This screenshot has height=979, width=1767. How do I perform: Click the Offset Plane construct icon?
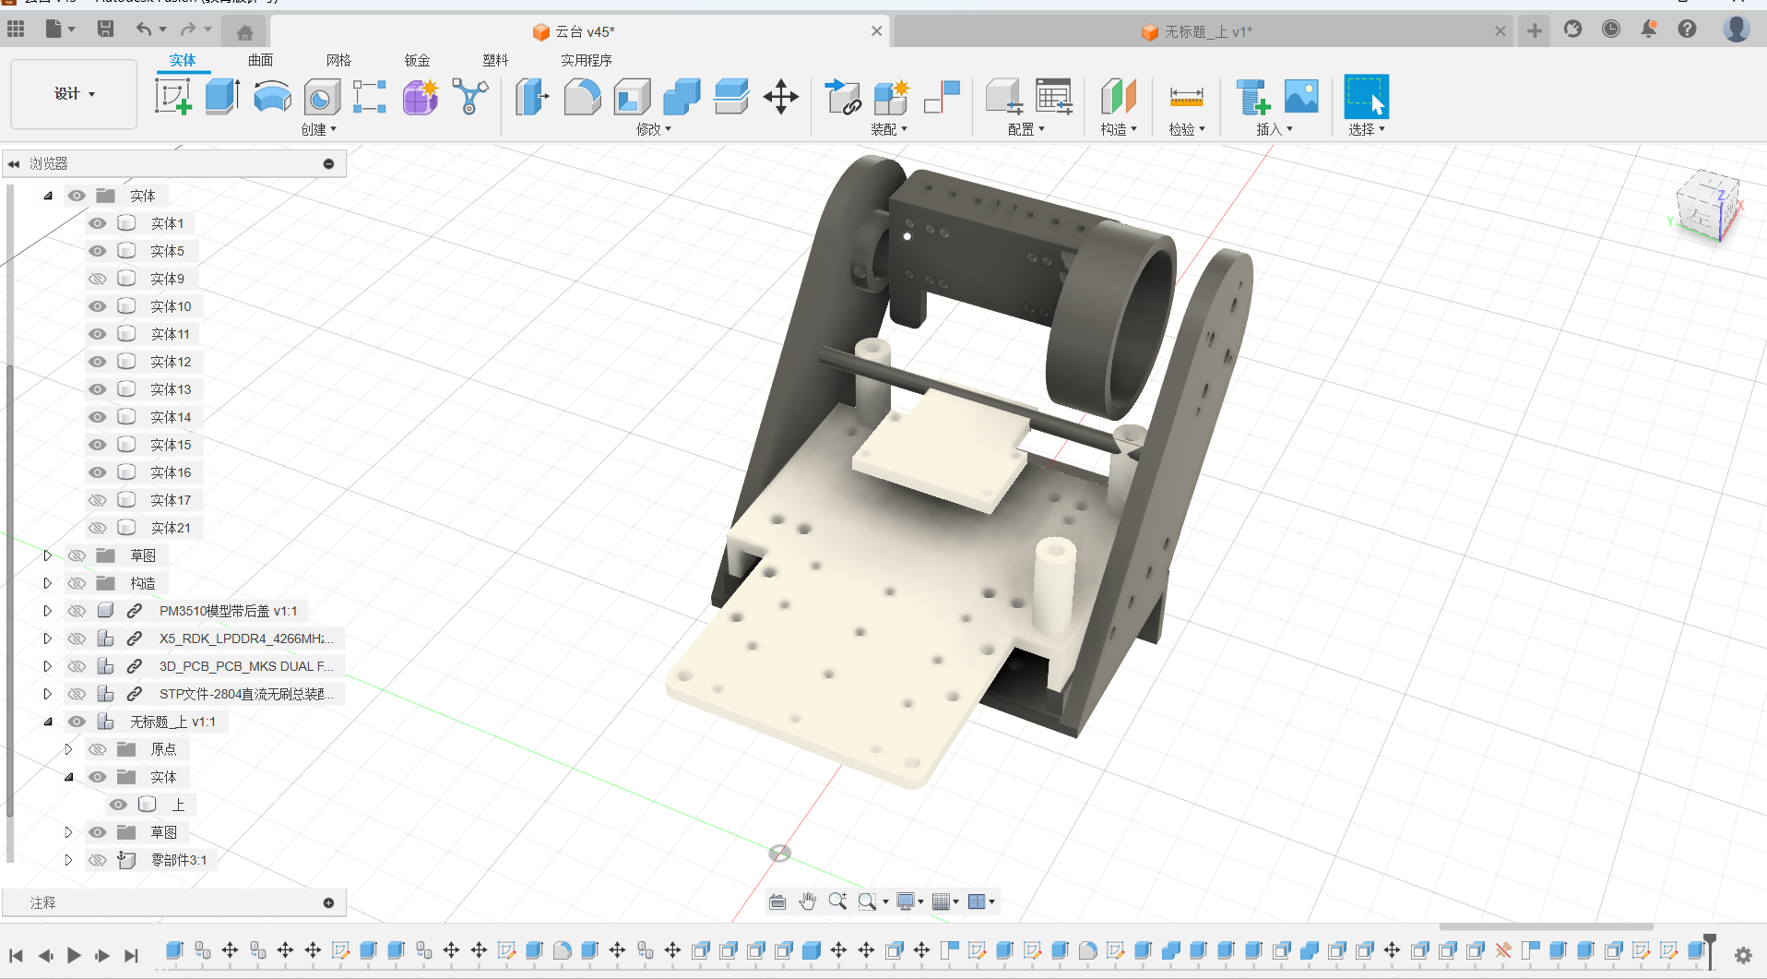coord(1119,96)
